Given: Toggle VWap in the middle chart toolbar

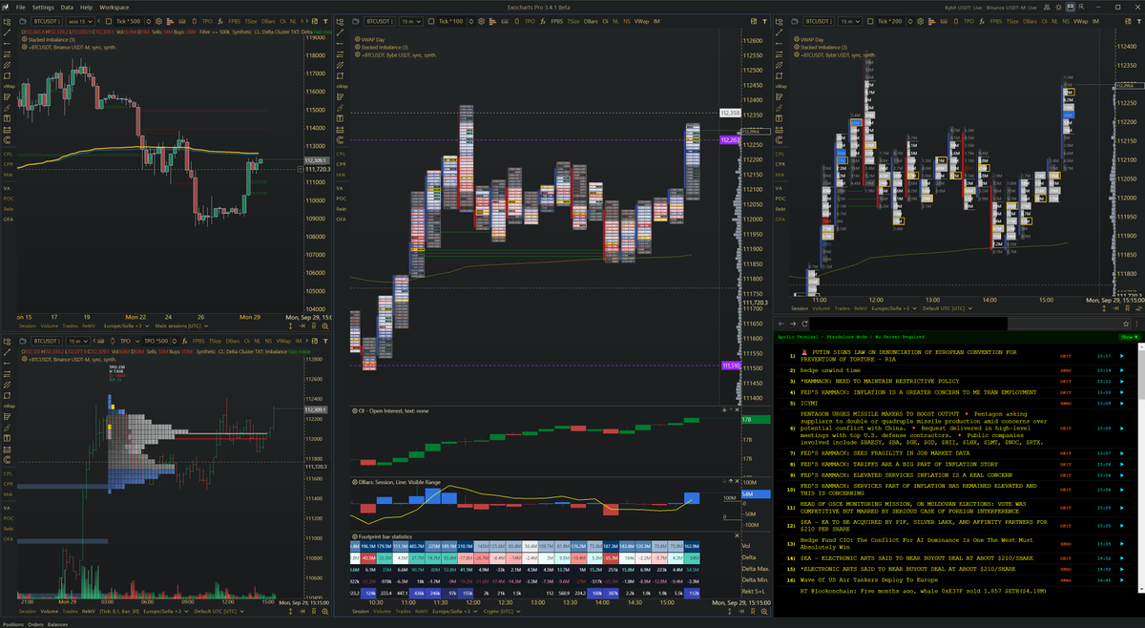Looking at the screenshot, I should (x=641, y=21).
